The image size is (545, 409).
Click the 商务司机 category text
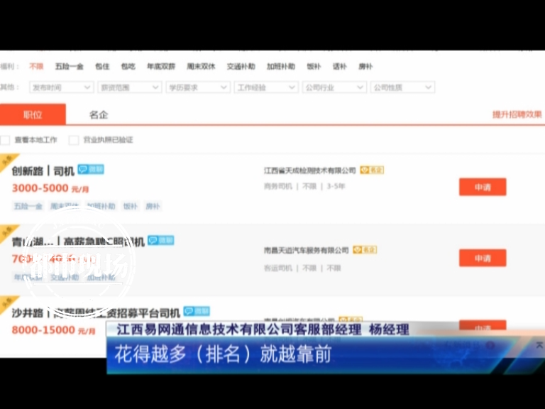[x=278, y=187]
